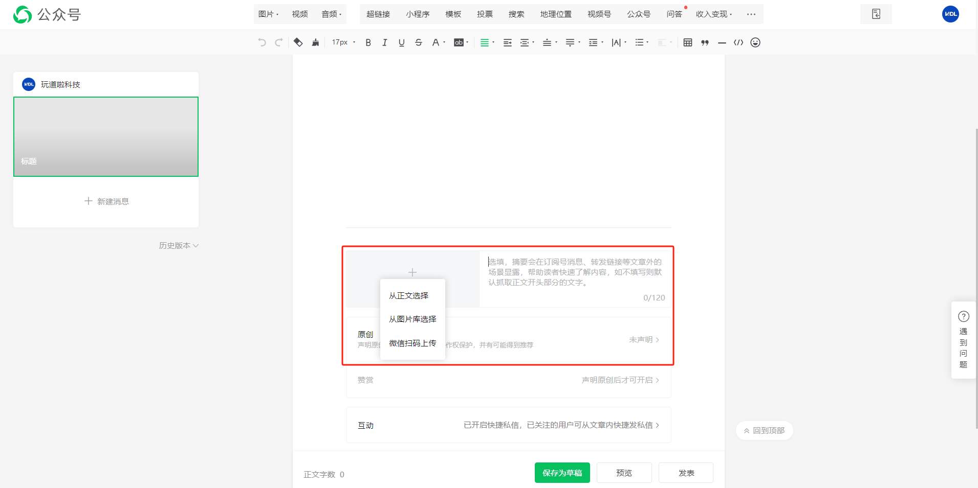978x488 pixels.
Task: Toggle bold formatting in the editor toolbar
Action: point(368,42)
